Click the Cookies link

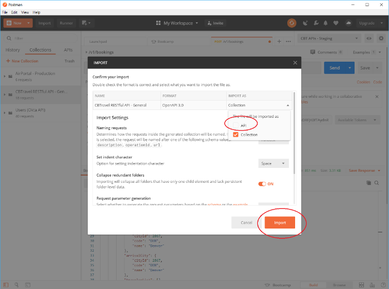[363, 82]
